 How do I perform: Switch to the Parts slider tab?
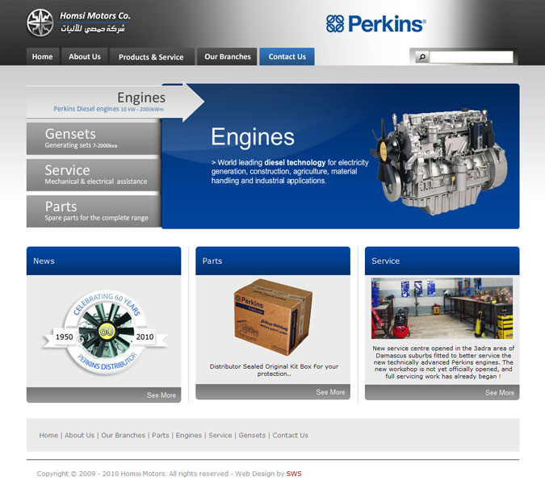pyautogui.click(x=94, y=211)
